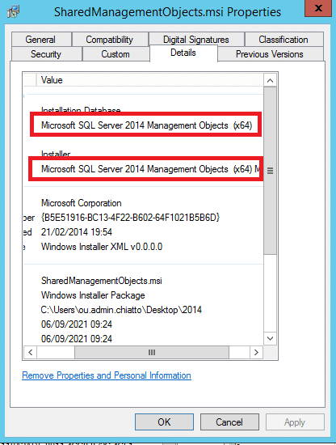Click the Cancel button
Viewport: 336px width, 445px height.
(x=229, y=422)
